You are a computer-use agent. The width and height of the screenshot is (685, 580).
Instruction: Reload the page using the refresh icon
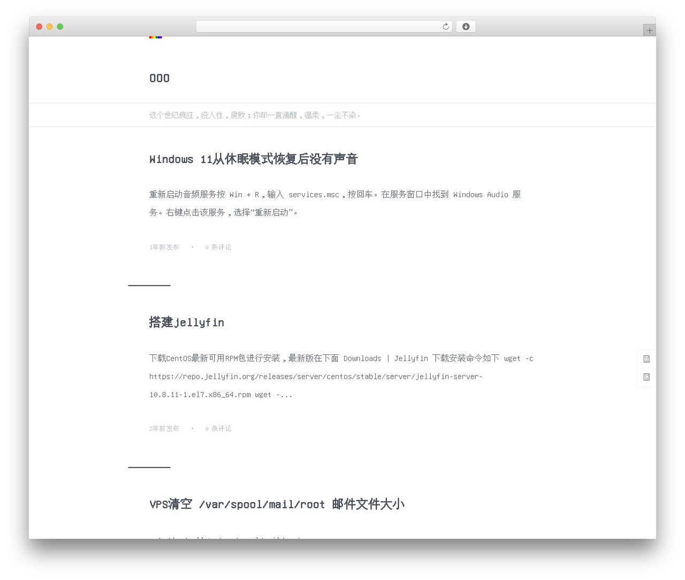click(445, 27)
